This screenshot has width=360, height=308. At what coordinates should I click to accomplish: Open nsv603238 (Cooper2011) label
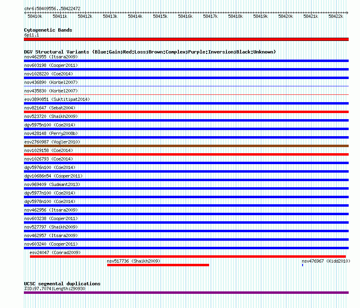51,218
